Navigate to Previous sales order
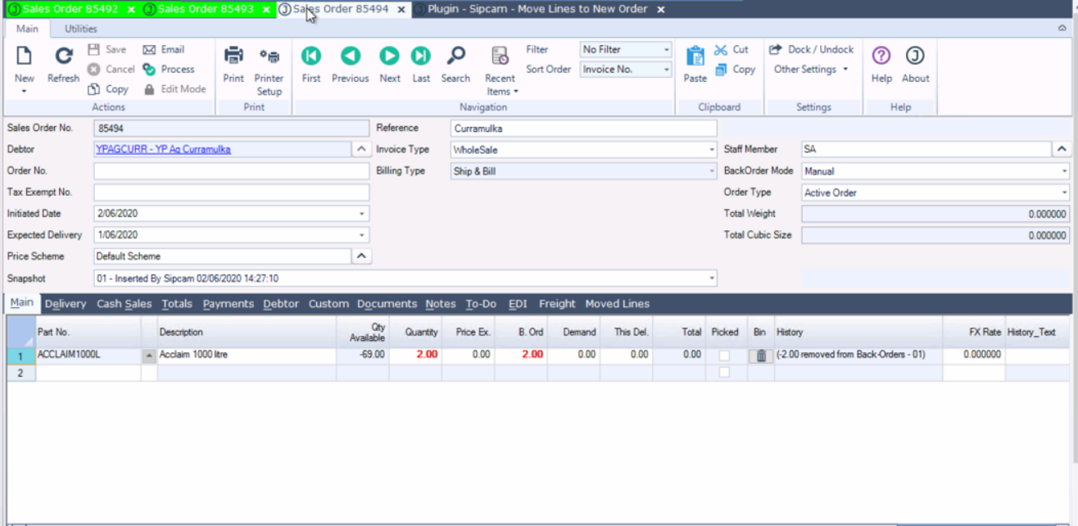 [351, 57]
